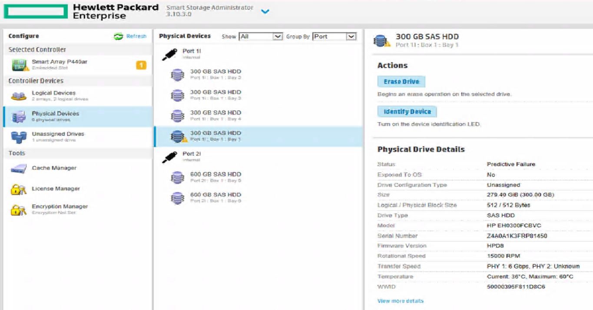Select the 300 GB drive icon in Bay 2
This screenshot has width=593, height=310.
tap(177, 75)
